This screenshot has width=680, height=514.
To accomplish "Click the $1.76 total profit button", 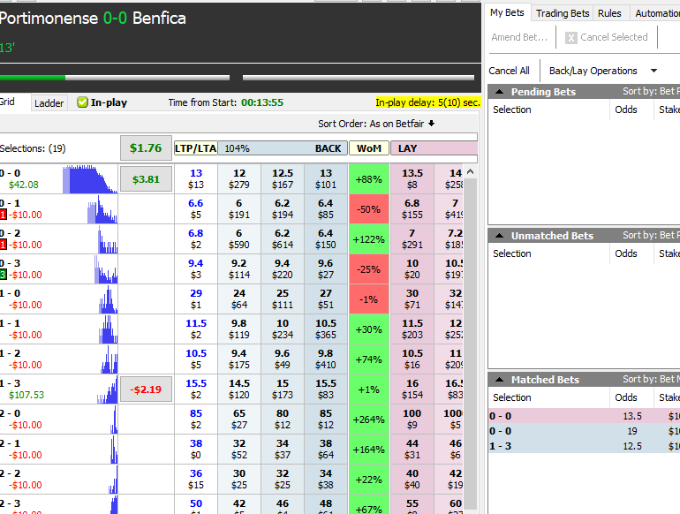I will 146,148.
